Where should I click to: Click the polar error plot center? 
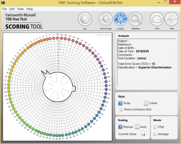pyautogui.click(x=58, y=87)
